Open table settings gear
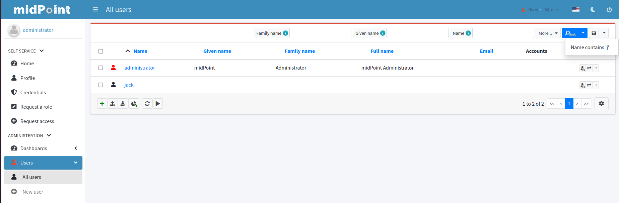 (x=602, y=104)
